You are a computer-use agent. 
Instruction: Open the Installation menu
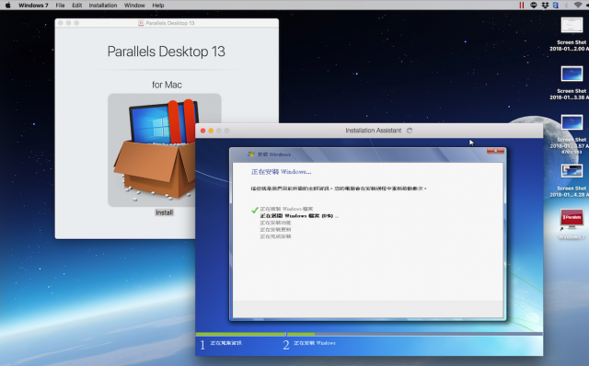(x=103, y=6)
